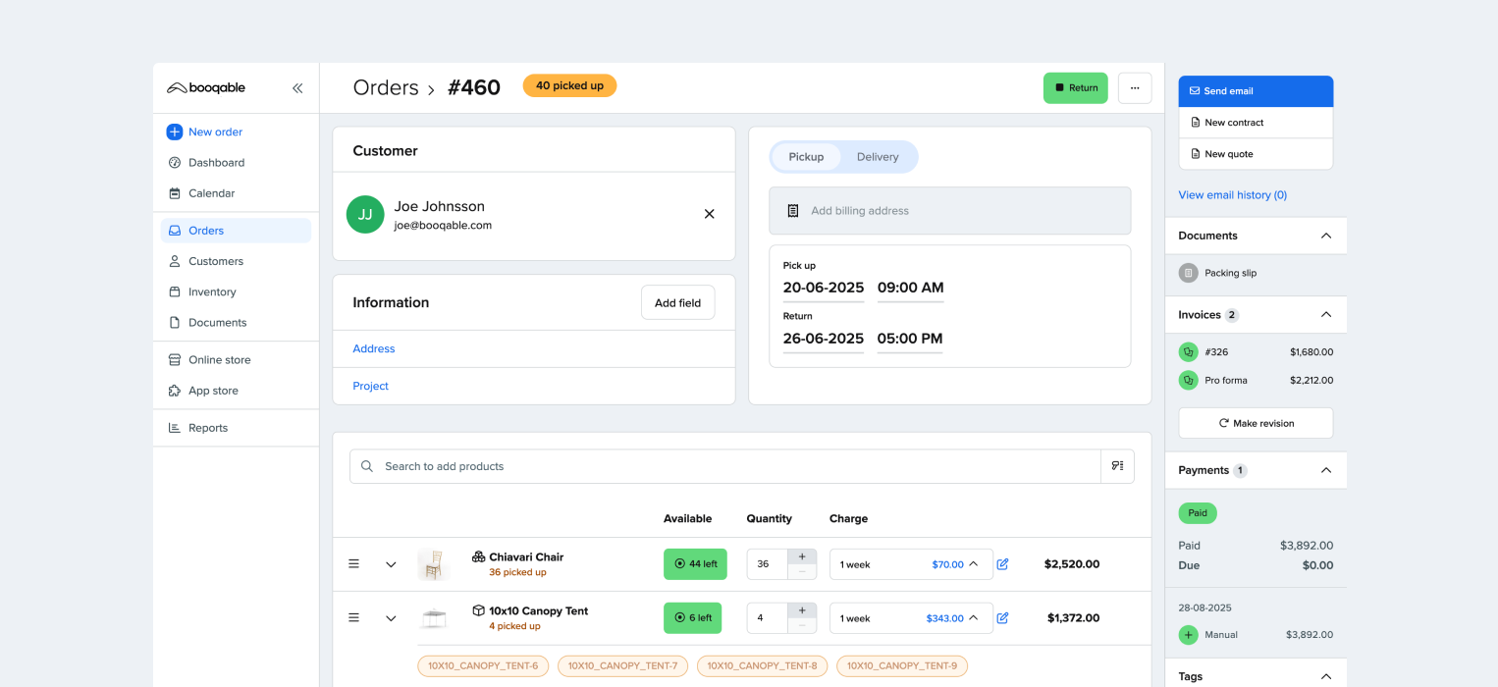Collapse the Invoices section
This screenshot has height=687, width=1498.
point(1326,315)
